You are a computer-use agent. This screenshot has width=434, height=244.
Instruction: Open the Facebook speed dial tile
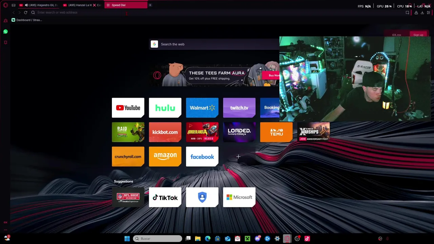coord(202,157)
